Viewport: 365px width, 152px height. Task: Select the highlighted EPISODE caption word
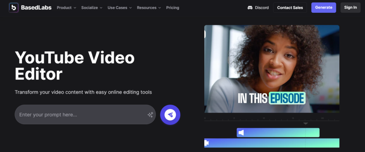[287, 98]
